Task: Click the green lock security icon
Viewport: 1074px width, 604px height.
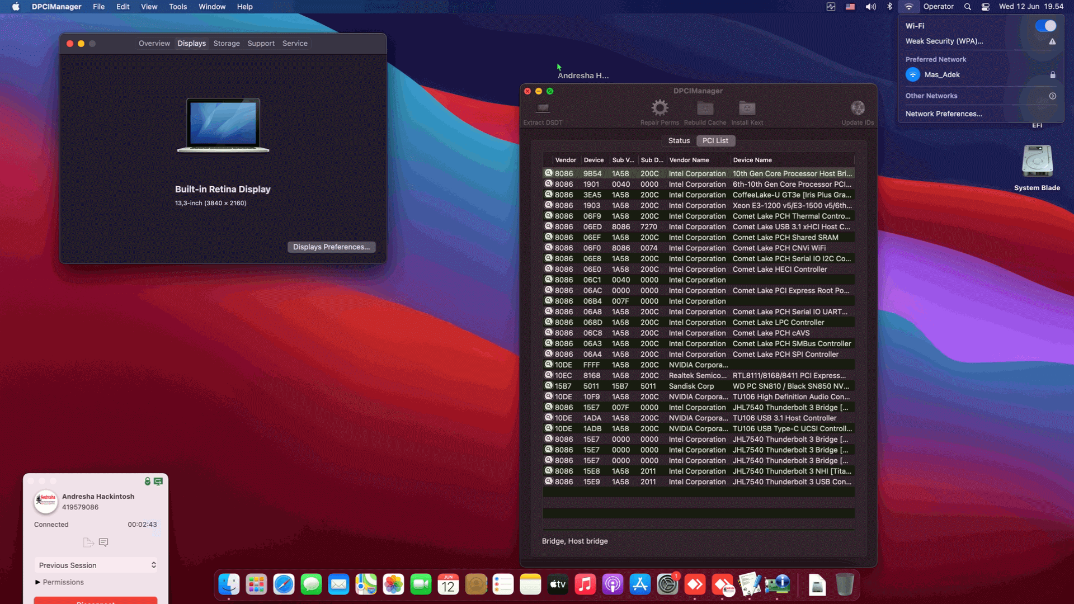Action: 148,481
